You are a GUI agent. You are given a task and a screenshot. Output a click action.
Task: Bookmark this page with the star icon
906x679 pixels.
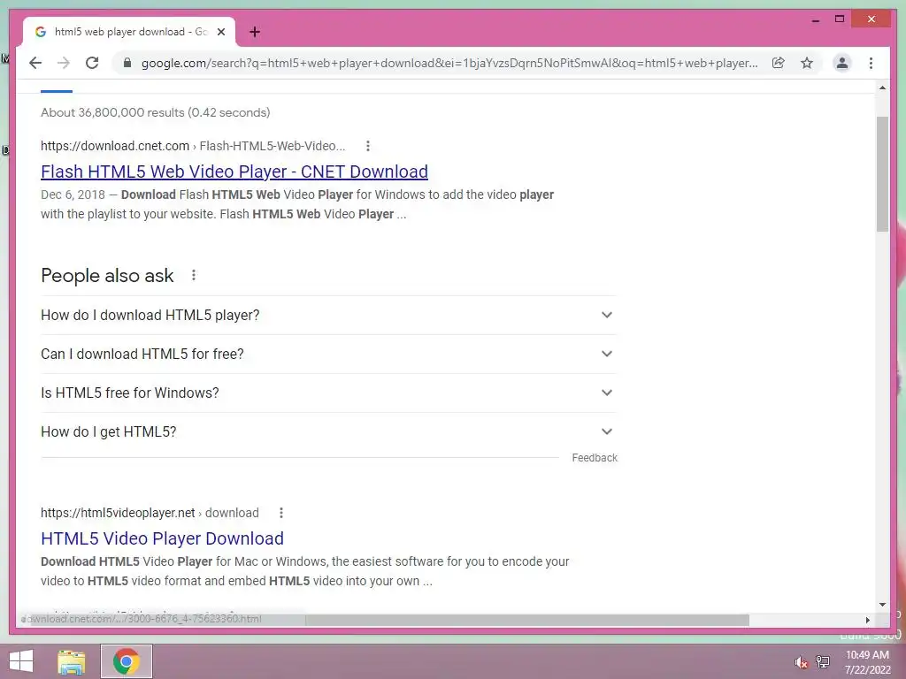coord(807,63)
